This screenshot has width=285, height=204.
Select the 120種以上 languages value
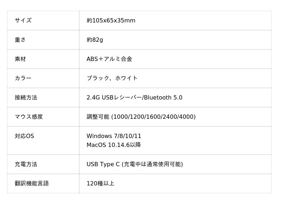pos(100,183)
